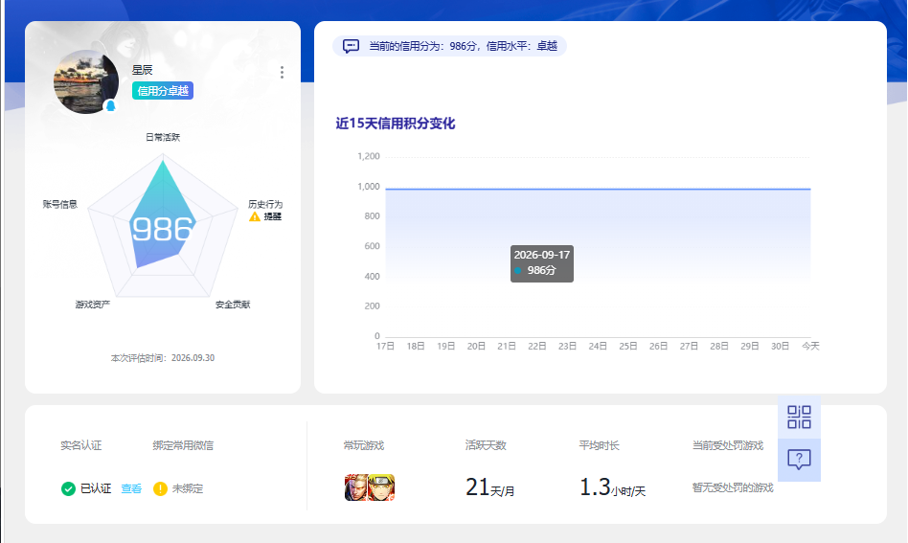Click the 信用分卓越 badge
This screenshot has height=543, width=908.
pos(163,91)
